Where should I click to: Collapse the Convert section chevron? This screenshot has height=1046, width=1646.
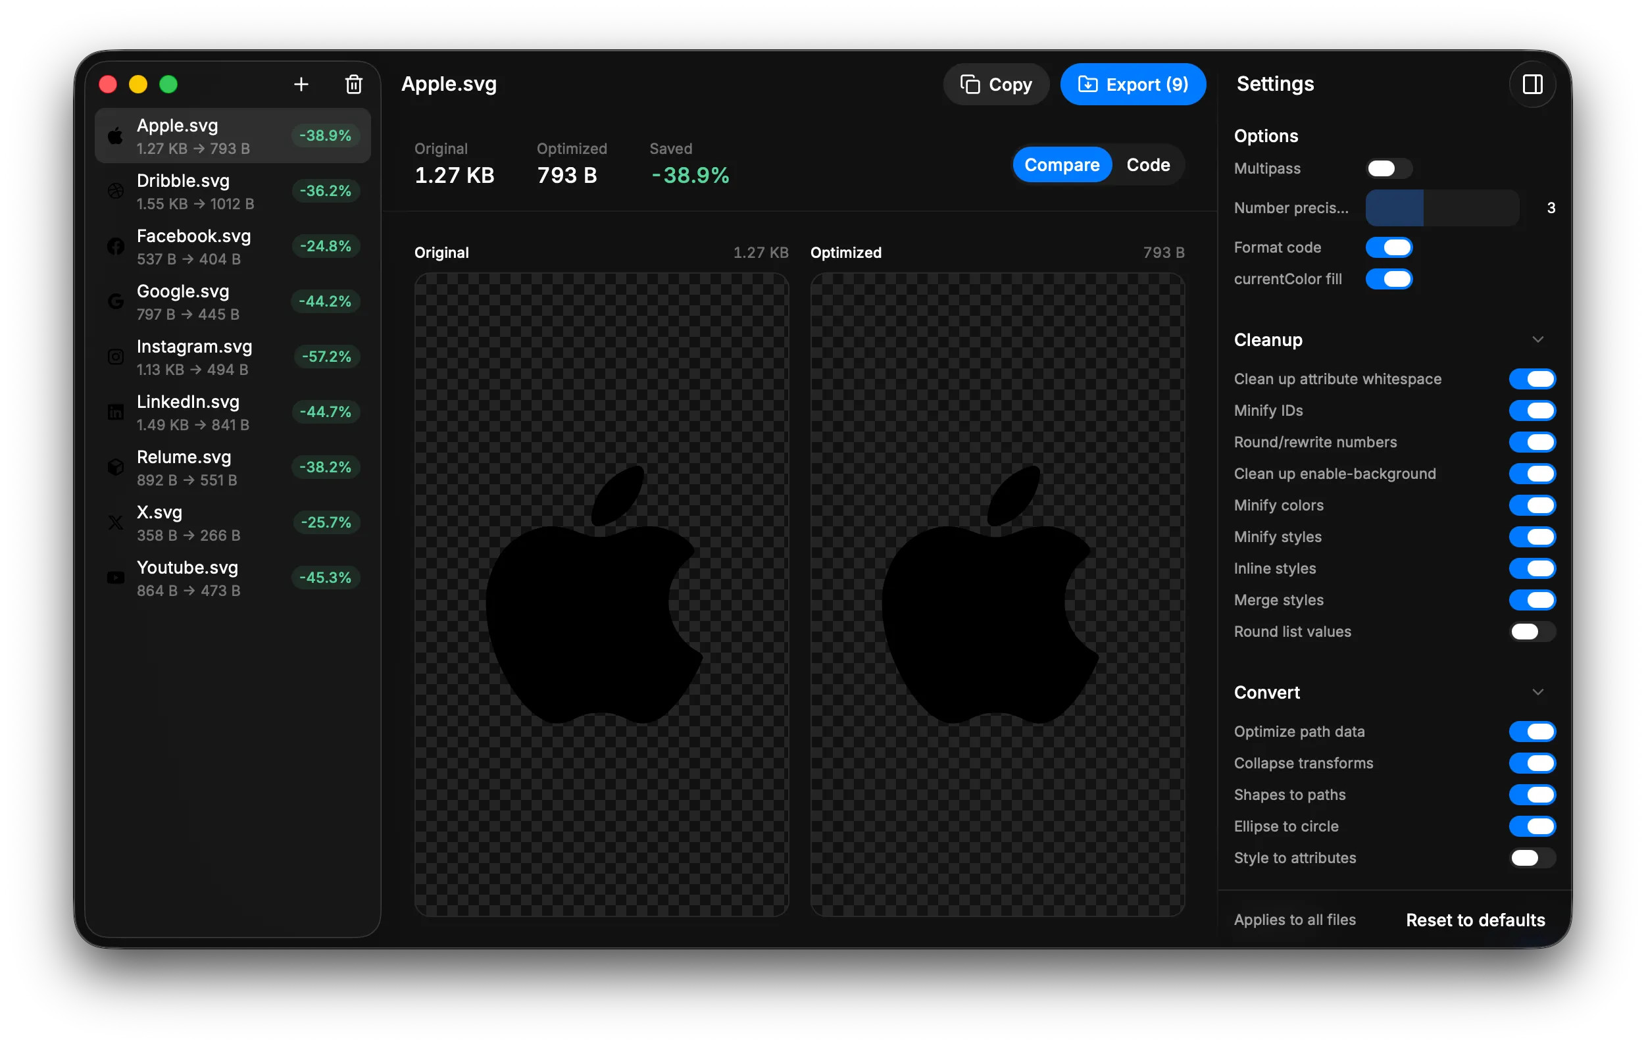pyautogui.click(x=1537, y=693)
